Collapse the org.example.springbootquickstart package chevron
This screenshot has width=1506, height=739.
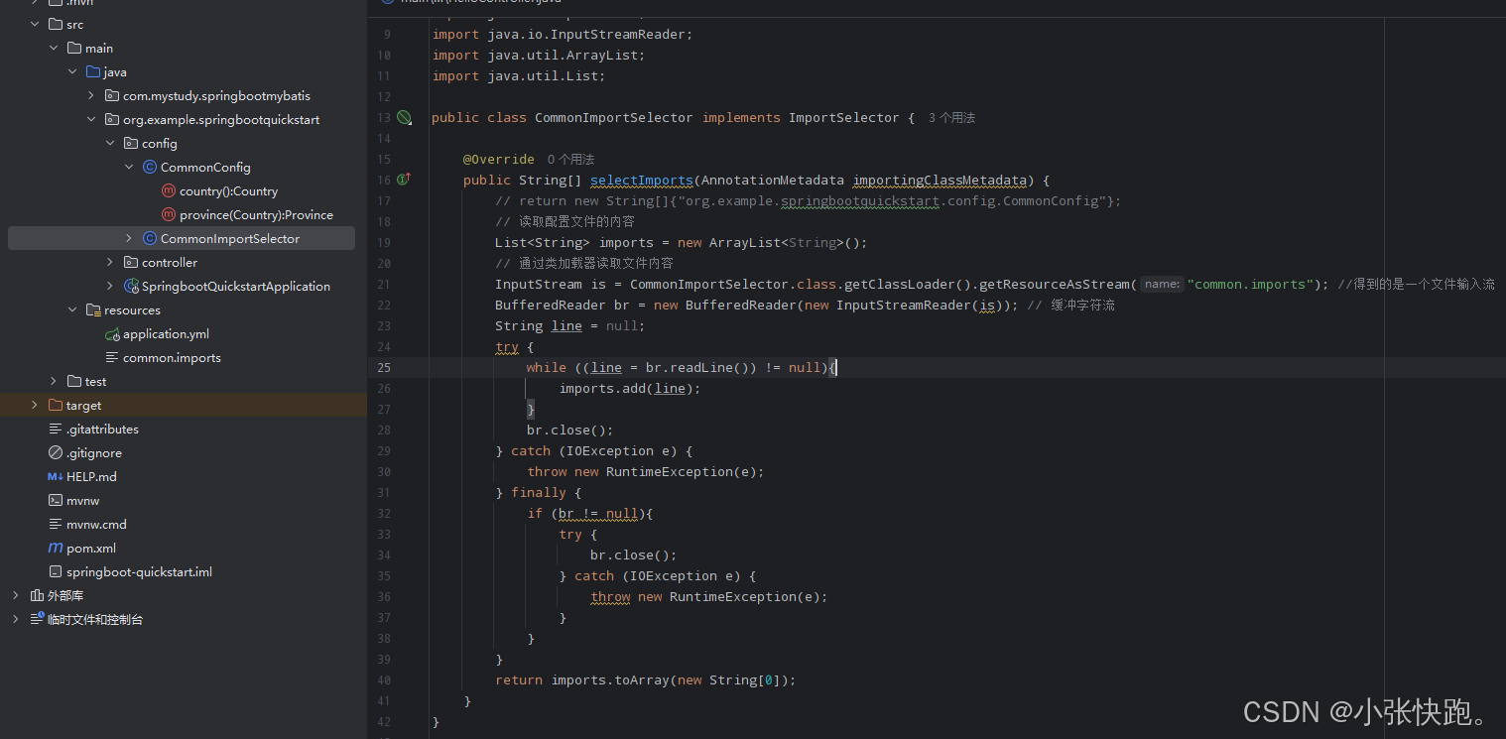point(91,120)
